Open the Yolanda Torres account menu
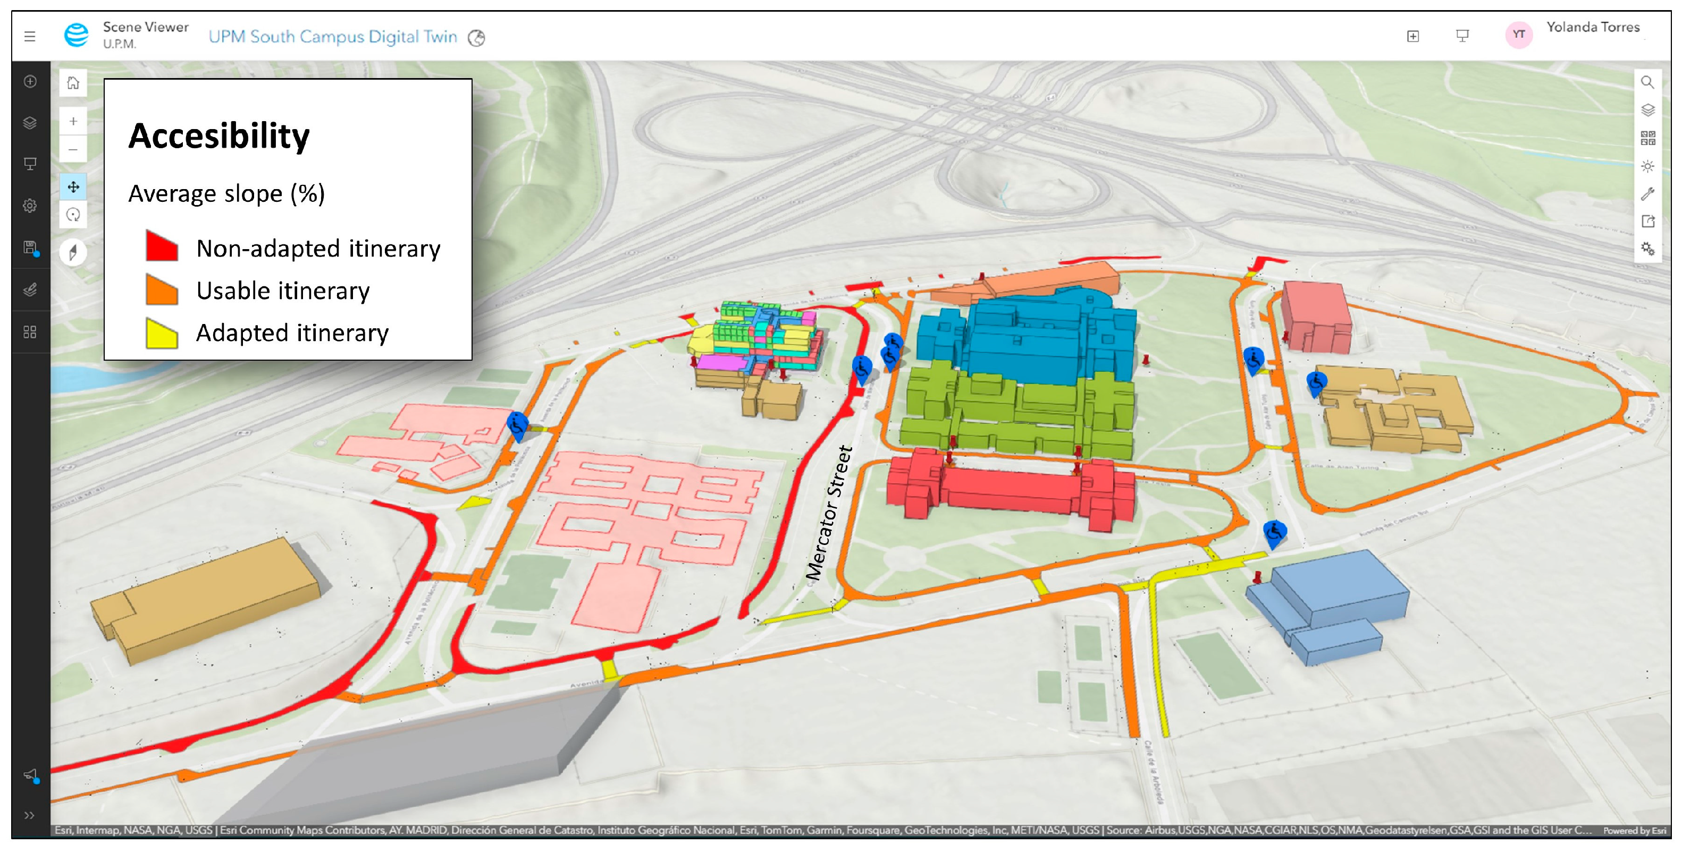1682x852 pixels. [1593, 28]
